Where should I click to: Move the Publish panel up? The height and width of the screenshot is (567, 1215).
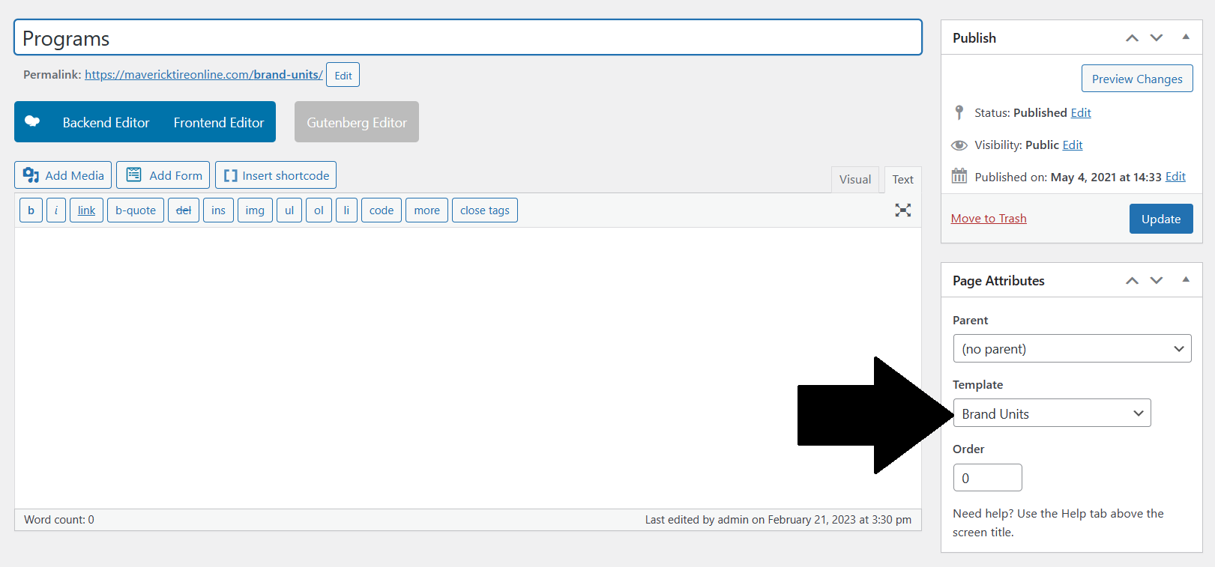coord(1132,38)
